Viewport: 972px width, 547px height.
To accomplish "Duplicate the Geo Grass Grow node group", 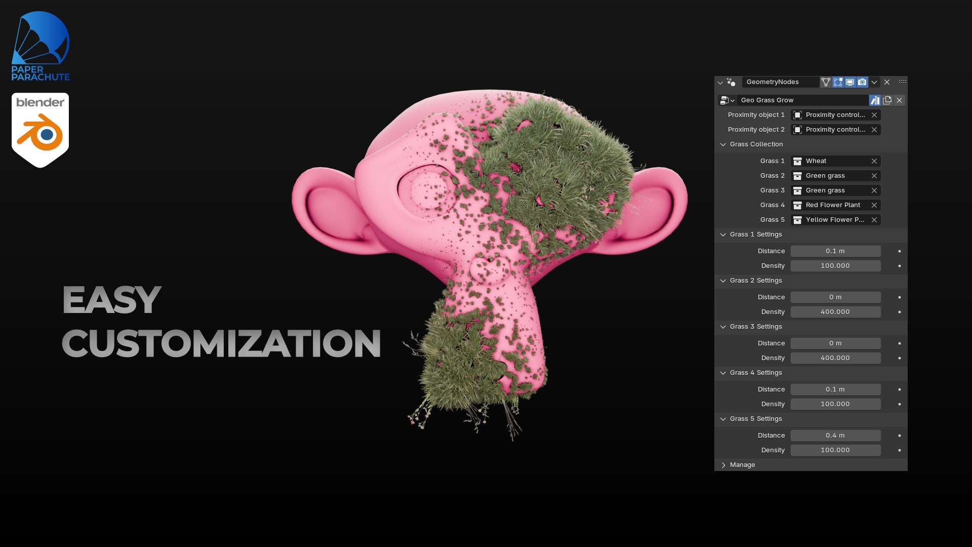I will (x=887, y=100).
